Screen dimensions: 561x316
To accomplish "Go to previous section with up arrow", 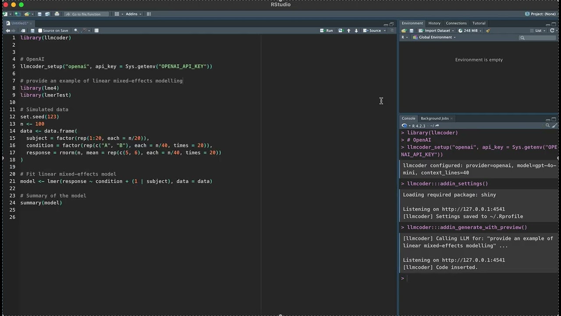I will point(348,31).
